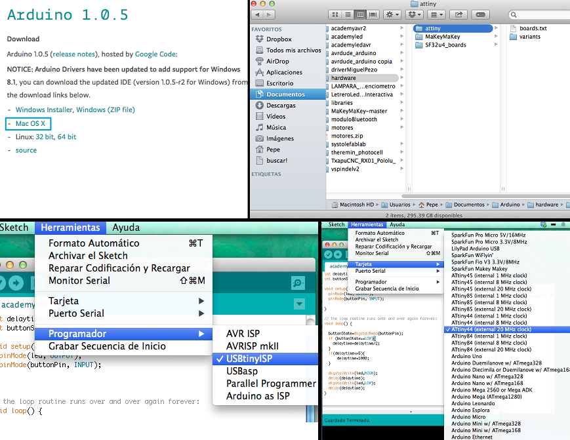
Task: Click the Finder search field
Action: click(539, 15)
